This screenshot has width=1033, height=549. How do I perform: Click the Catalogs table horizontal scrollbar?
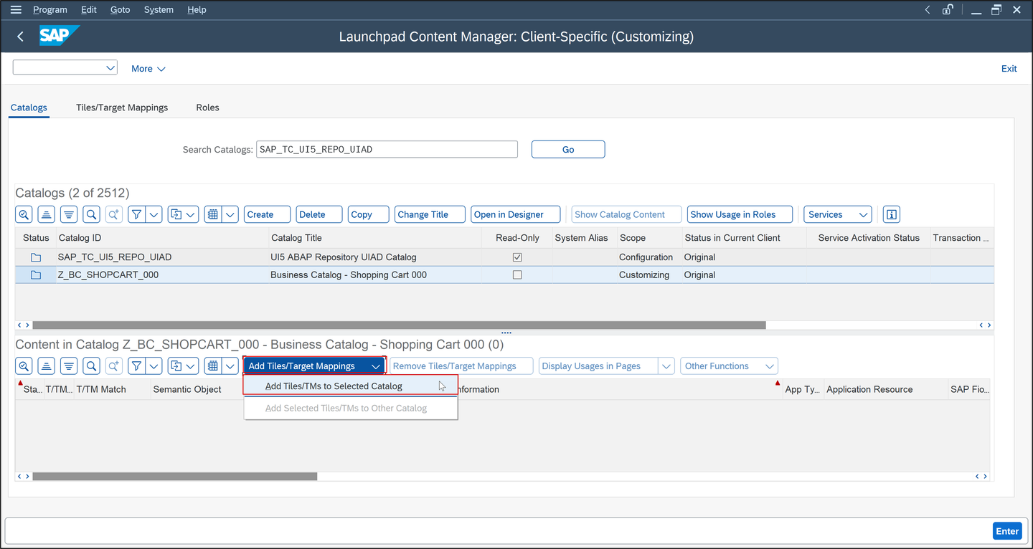(399, 325)
